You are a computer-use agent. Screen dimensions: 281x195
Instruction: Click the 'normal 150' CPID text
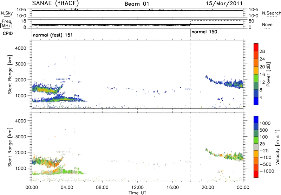(x=204, y=32)
